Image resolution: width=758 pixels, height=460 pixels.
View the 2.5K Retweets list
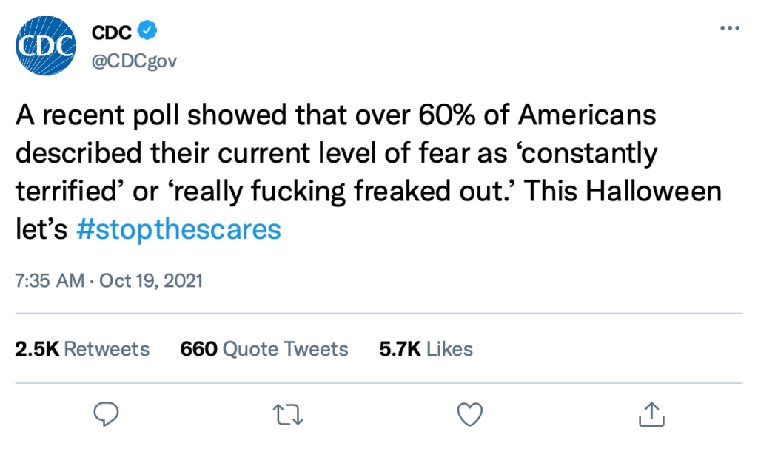[82, 348]
